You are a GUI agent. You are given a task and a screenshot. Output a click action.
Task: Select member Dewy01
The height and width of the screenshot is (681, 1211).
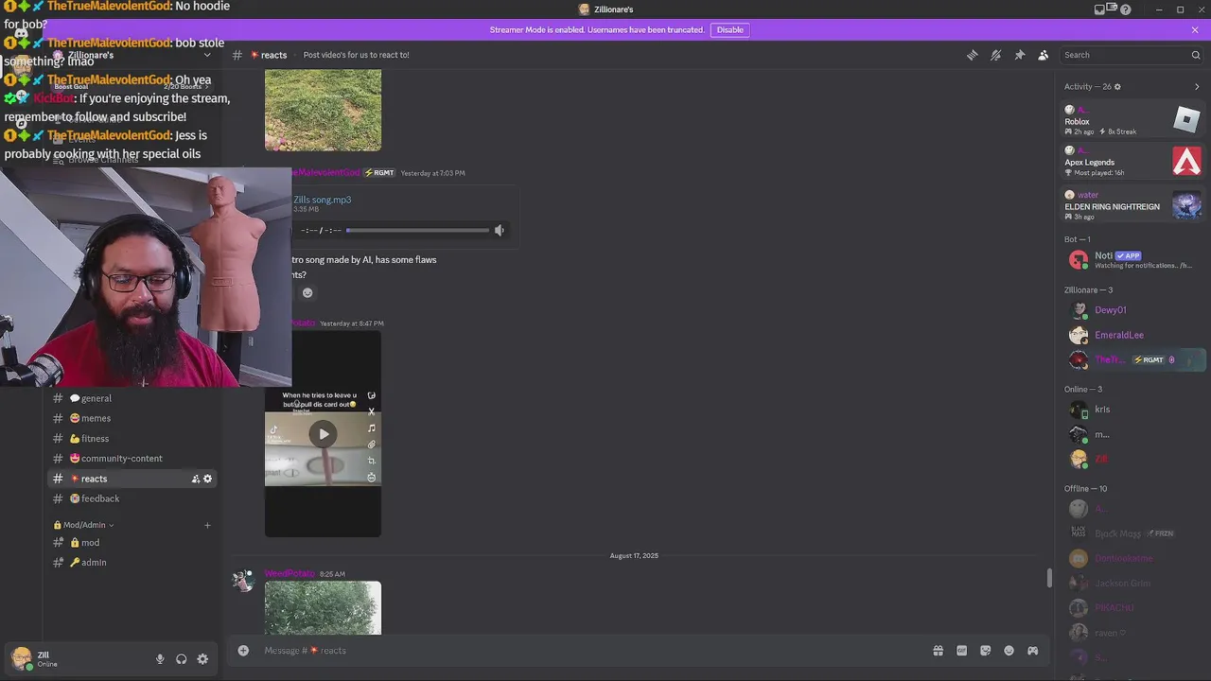pyautogui.click(x=1132, y=310)
